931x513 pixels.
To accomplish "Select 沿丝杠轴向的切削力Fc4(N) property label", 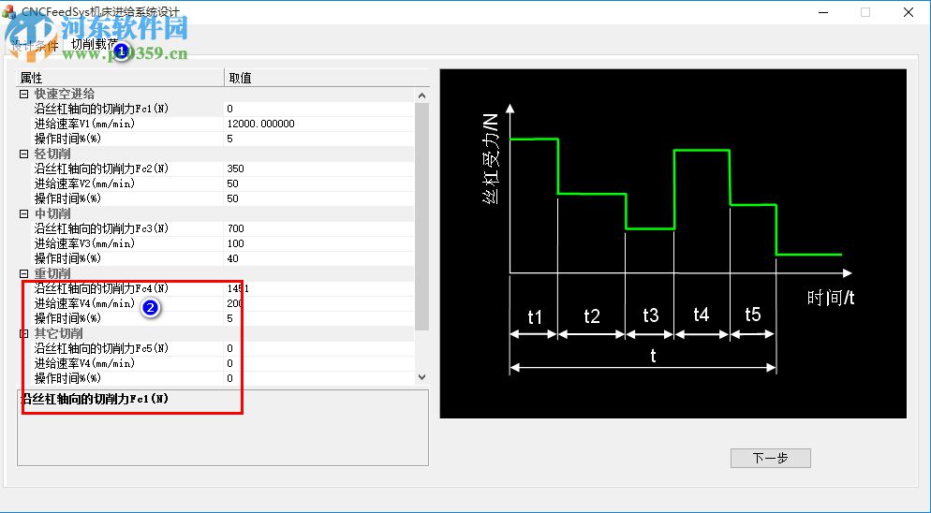I will click(101, 288).
